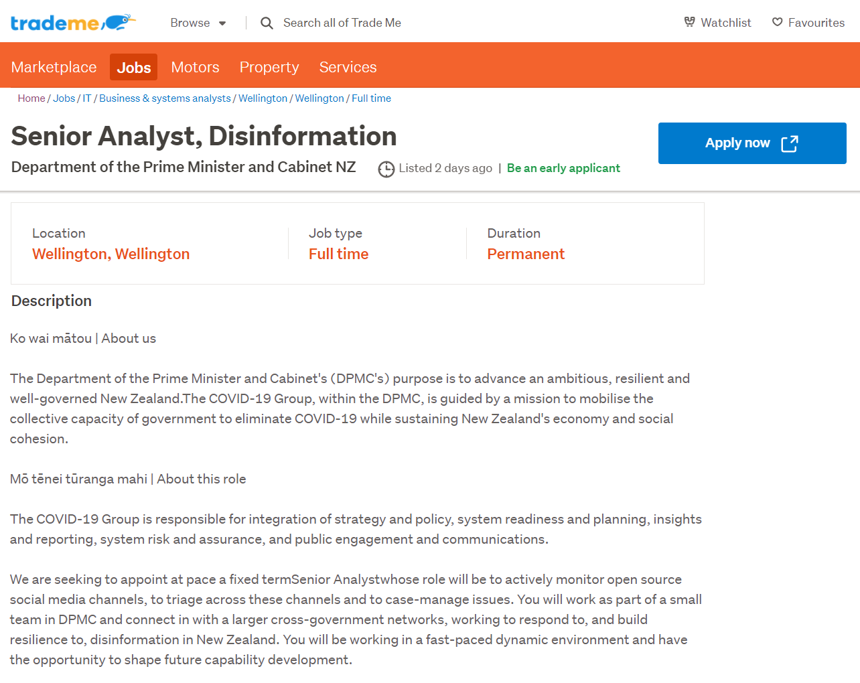Viewport: 860px width, 683px height.
Task: Focus the Search all of Trade Me field
Action: (342, 23)
